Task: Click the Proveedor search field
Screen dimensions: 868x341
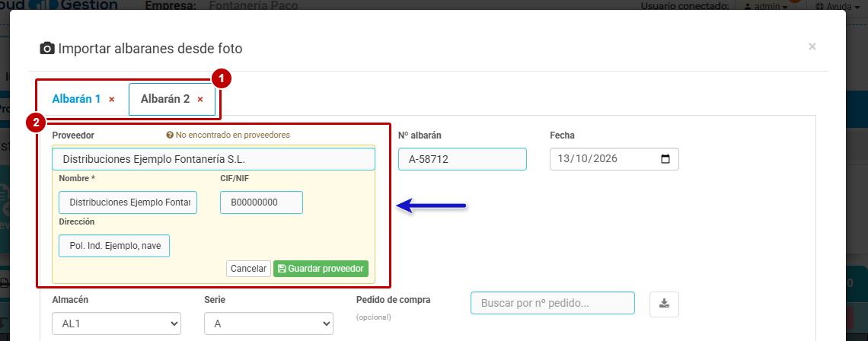Action: pos(214,159)
